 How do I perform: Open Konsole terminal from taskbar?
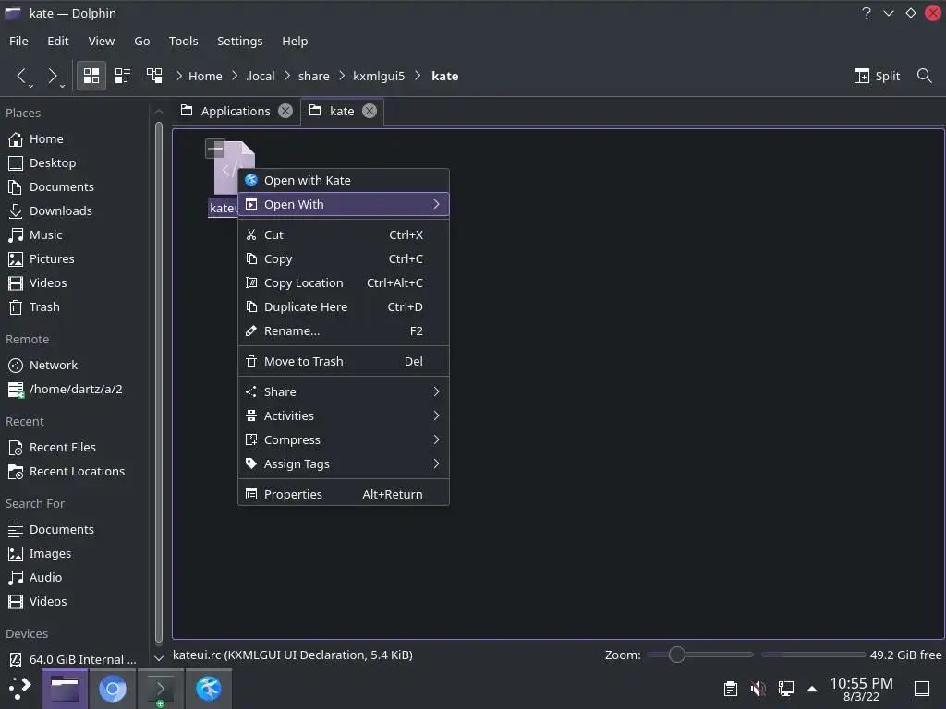pyautogui.click(x=160, y=689)
